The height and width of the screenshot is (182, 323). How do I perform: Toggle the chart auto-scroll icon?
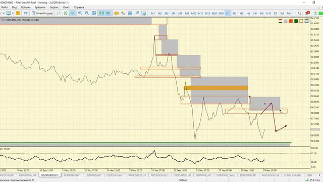(x=101, y=13)
